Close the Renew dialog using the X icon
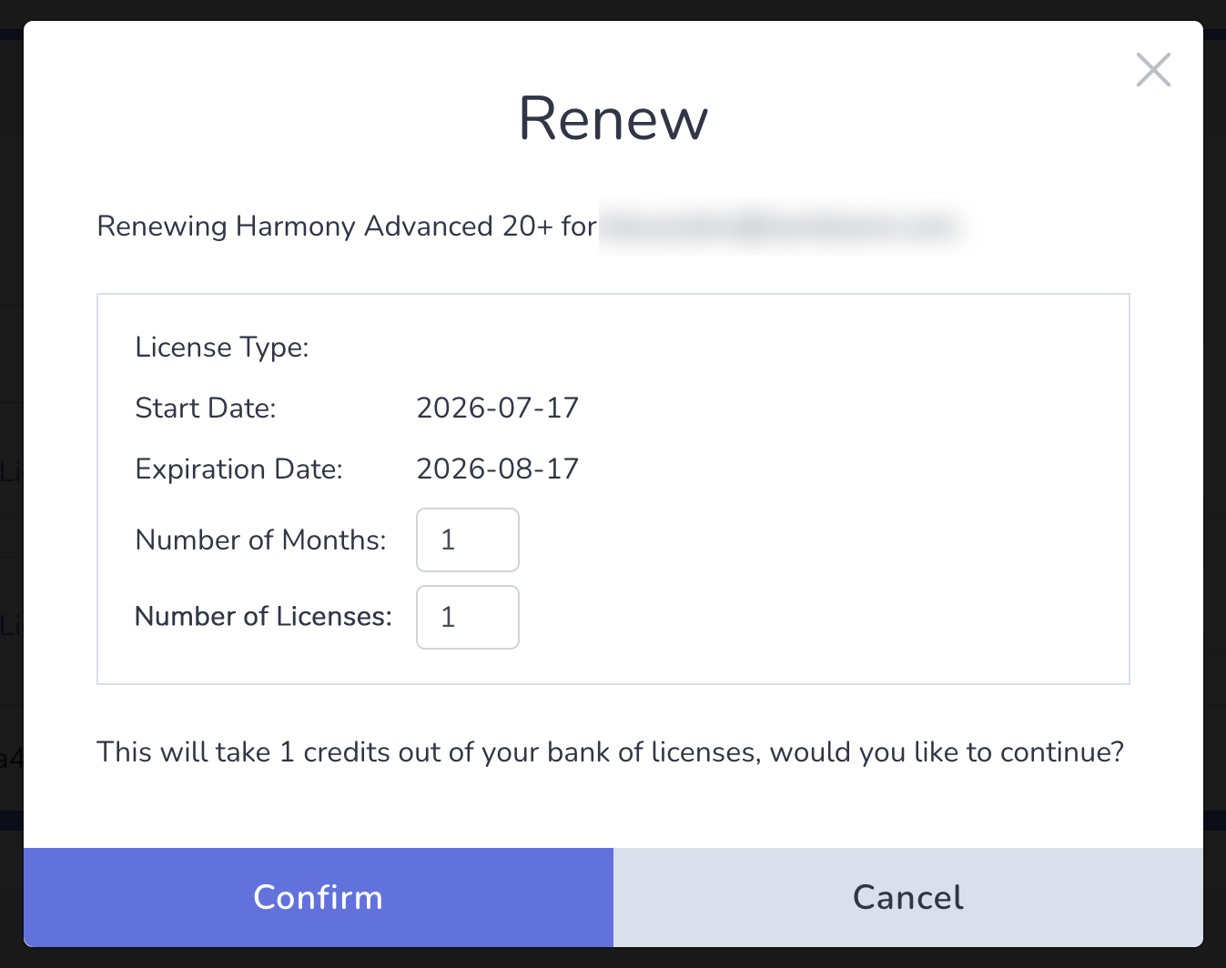This screenshot has height=968, width=1226. tap(1153, 70)
